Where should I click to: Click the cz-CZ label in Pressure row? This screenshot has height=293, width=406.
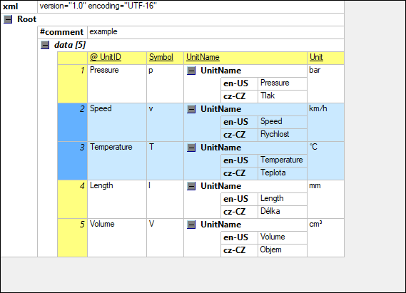pos(239,96)
